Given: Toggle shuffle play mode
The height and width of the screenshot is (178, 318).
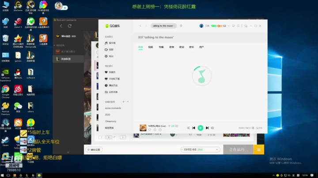Looking at the screenshot, I should coord(188,128).
